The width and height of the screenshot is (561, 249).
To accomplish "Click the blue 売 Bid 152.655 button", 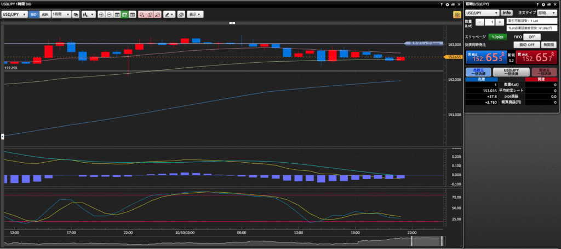I will pyautogui.click(x=484, y=57).
